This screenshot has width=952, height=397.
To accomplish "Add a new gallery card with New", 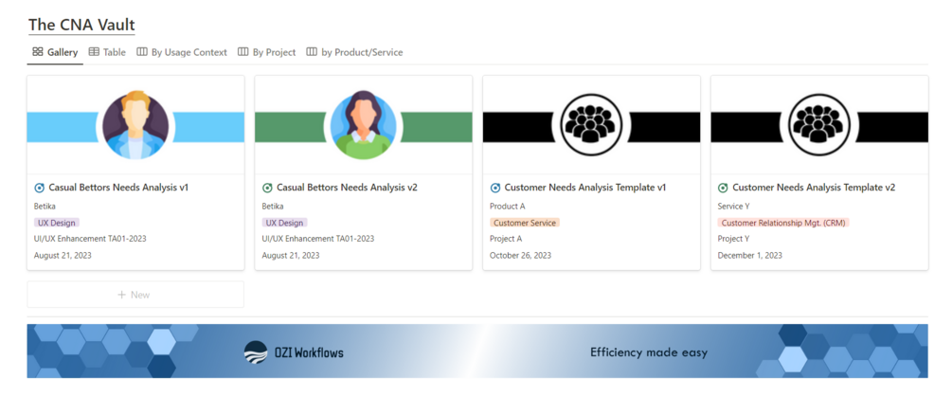I will [x=135, y=295].
